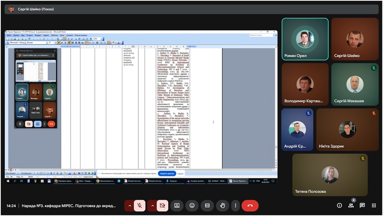The image size is (383, 216).
Task: Select Роман Орел participant tile
Action: (x=305, y=39)
